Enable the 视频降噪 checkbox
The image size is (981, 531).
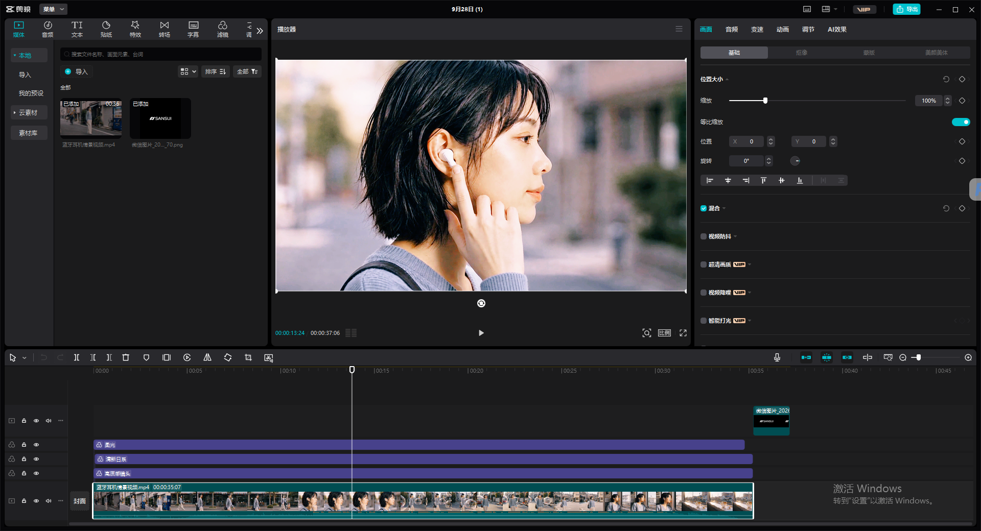(x=704, y=293)
